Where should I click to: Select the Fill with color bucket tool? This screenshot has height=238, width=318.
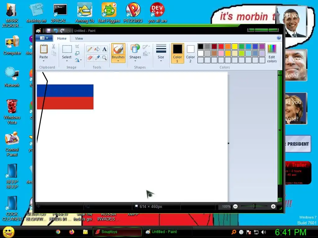point(97,49)
